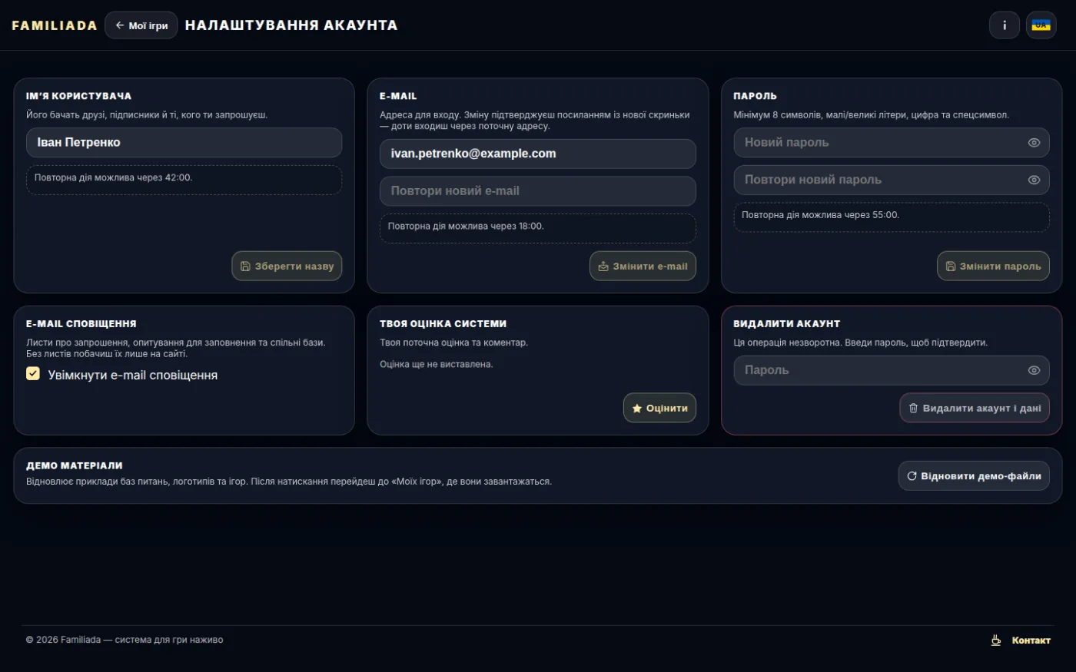Focus the username field Іван Петренко

click(x=184, y=143)
